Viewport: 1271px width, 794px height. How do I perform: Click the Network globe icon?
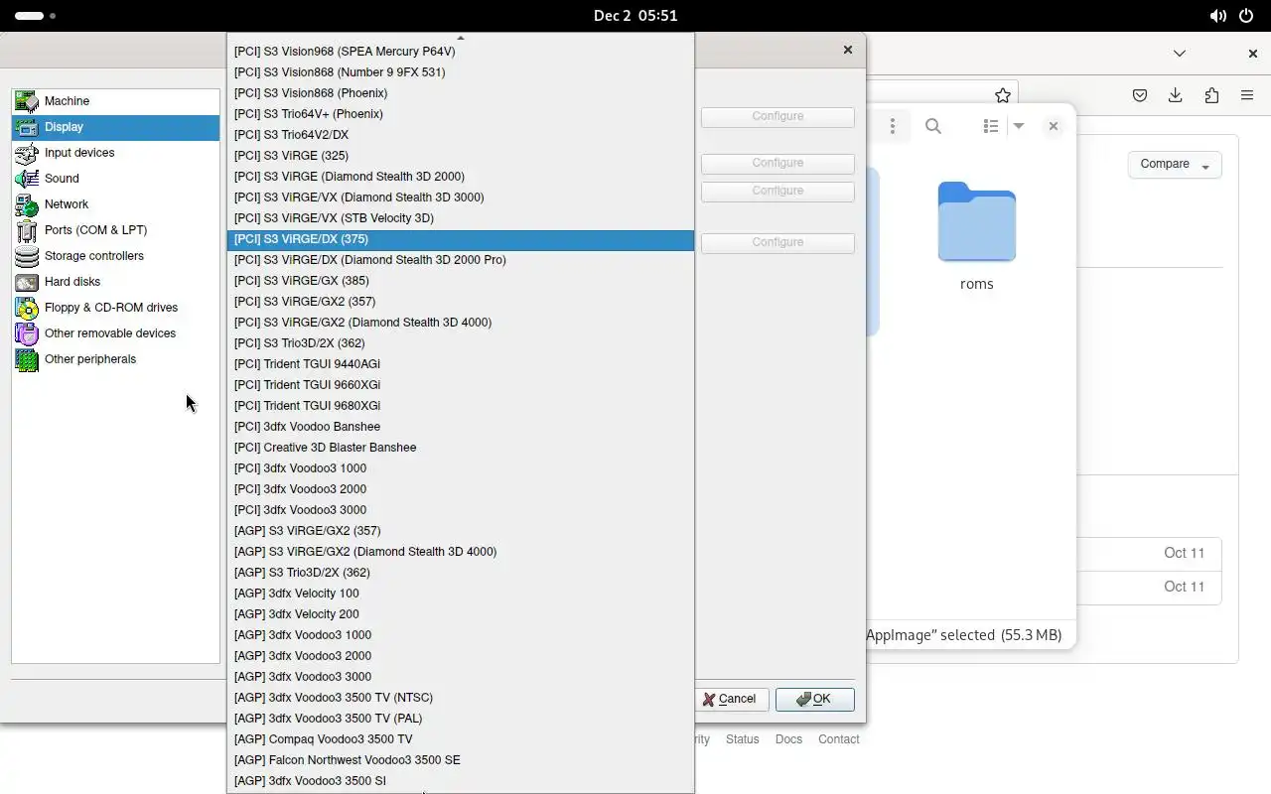point(27,204)
